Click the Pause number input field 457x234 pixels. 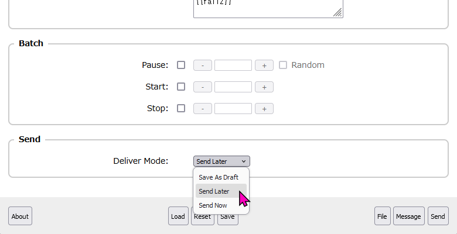pyautogui.click(x=233, y=66)
